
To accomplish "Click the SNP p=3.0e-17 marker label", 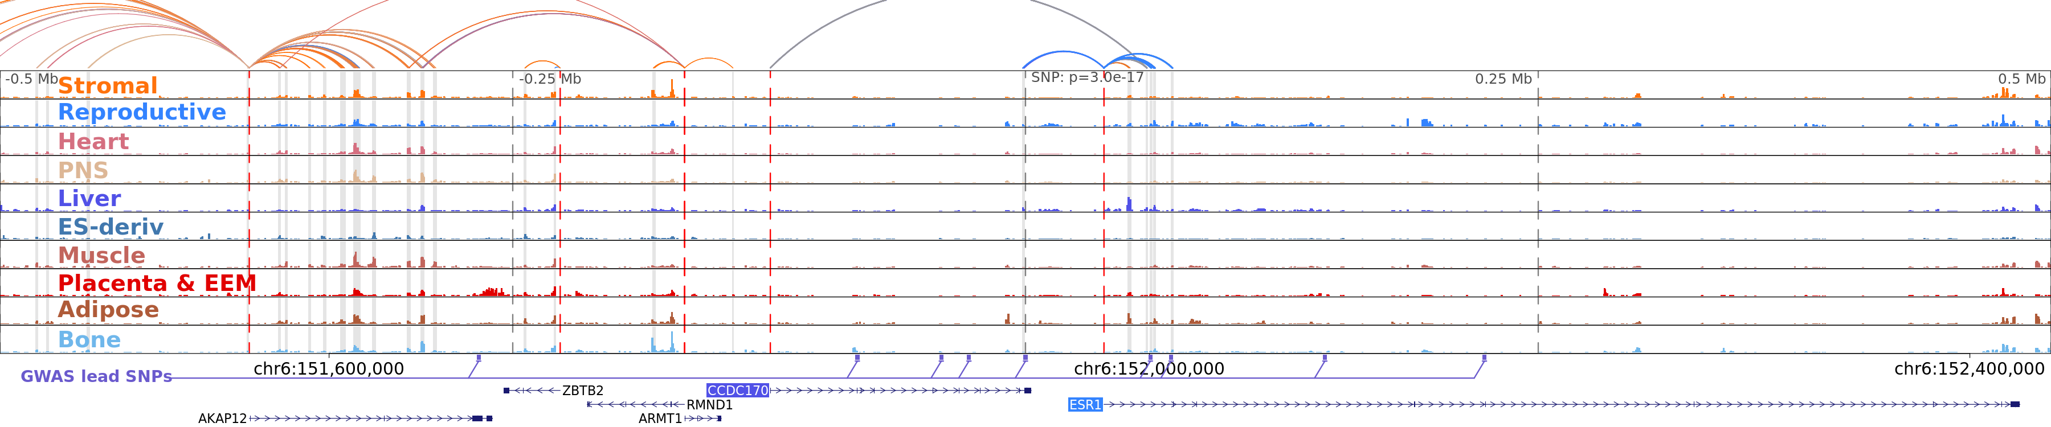I will pyautogui.click(x=1087, y=78).
